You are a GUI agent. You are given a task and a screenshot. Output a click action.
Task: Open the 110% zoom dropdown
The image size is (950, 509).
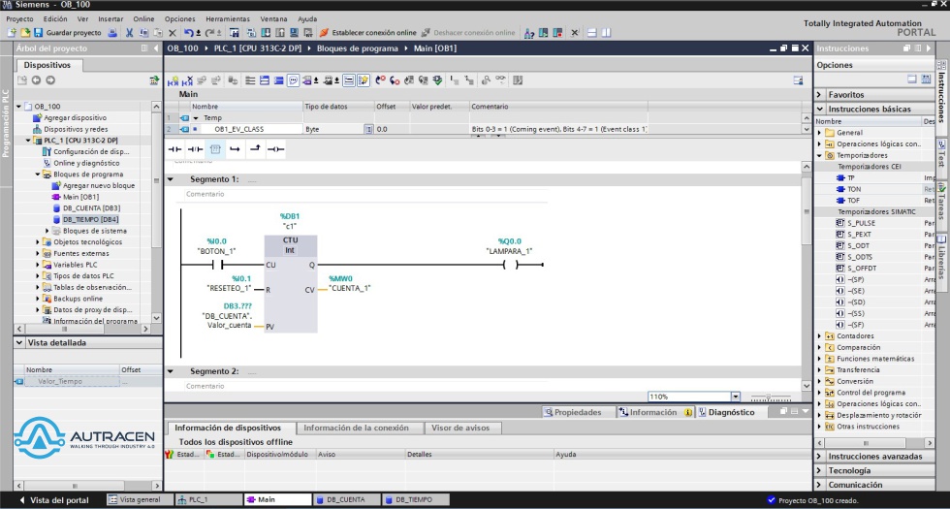(736, 397)
